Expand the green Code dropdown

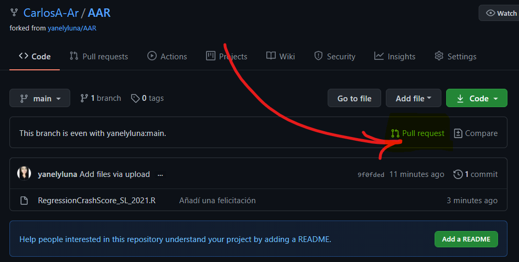tap(477, 98)
